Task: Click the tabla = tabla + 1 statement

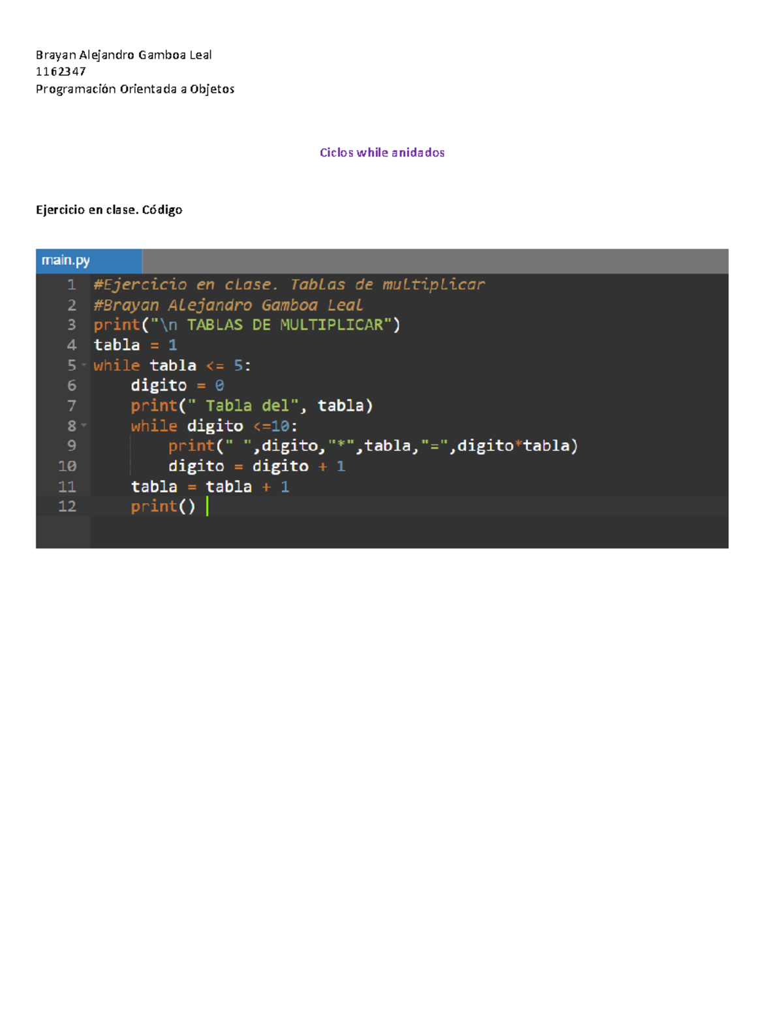Action: click(210, 486)
